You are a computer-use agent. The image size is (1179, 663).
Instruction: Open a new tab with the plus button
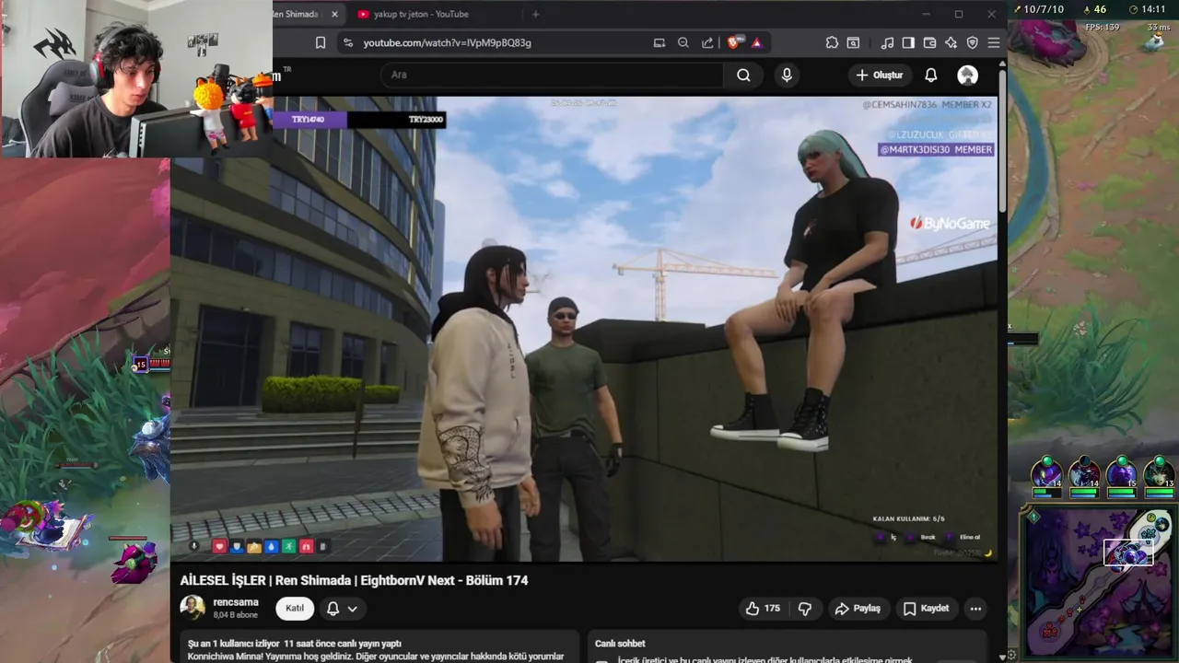click(x=535, y=14)
